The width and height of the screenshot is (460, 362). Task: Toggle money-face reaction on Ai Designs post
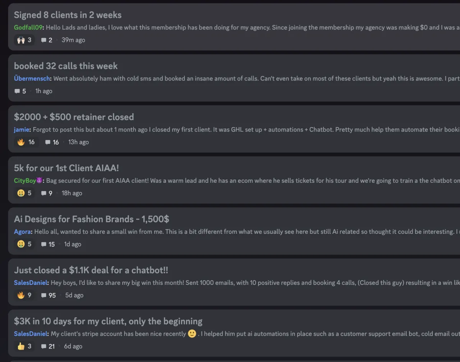25,244
